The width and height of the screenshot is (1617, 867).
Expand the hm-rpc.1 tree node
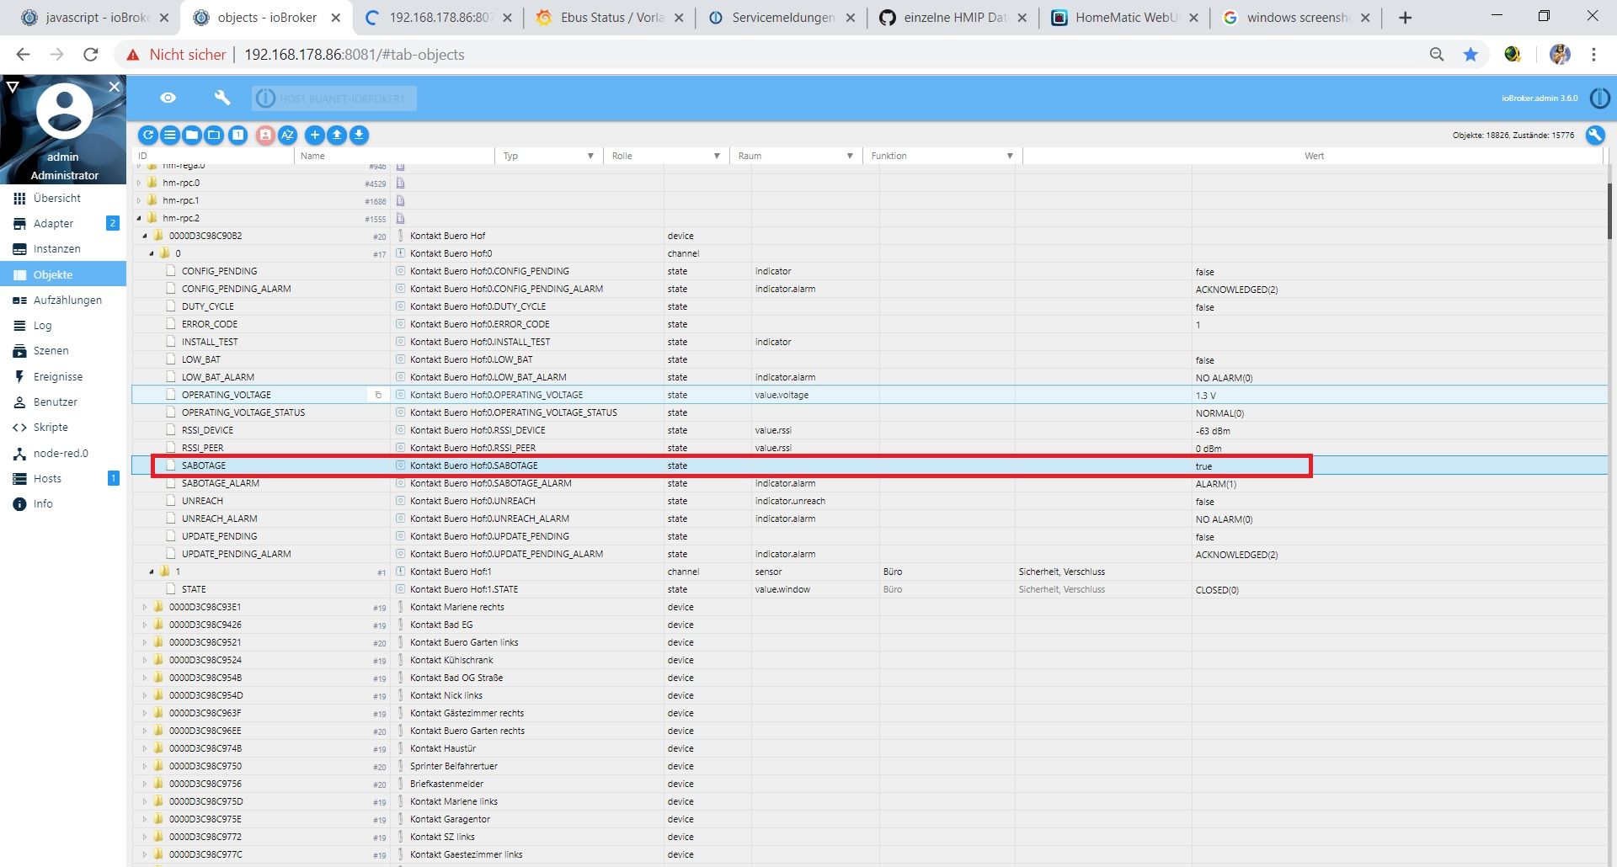pyautogui.click(x=139, y=200)
